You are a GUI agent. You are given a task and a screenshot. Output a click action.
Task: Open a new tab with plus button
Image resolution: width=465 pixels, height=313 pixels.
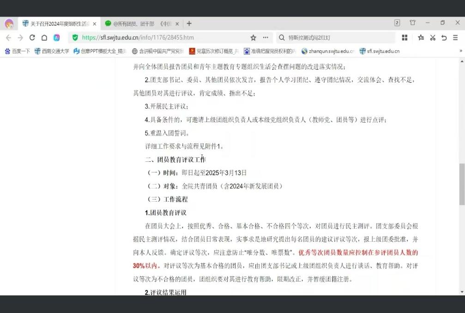pos(189,24)
